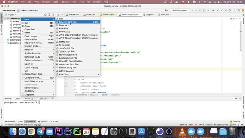Expand Mark Directory as submenu
The width and height of the screenshot is (245, 138).
click(x=38, y=81)
